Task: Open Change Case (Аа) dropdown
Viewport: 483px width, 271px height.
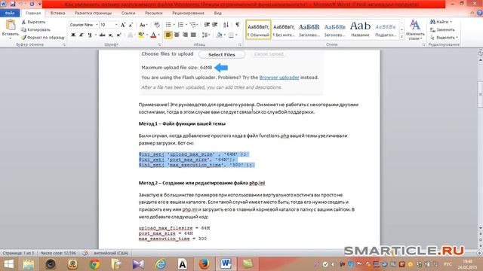Action: [x=143, y=25]
